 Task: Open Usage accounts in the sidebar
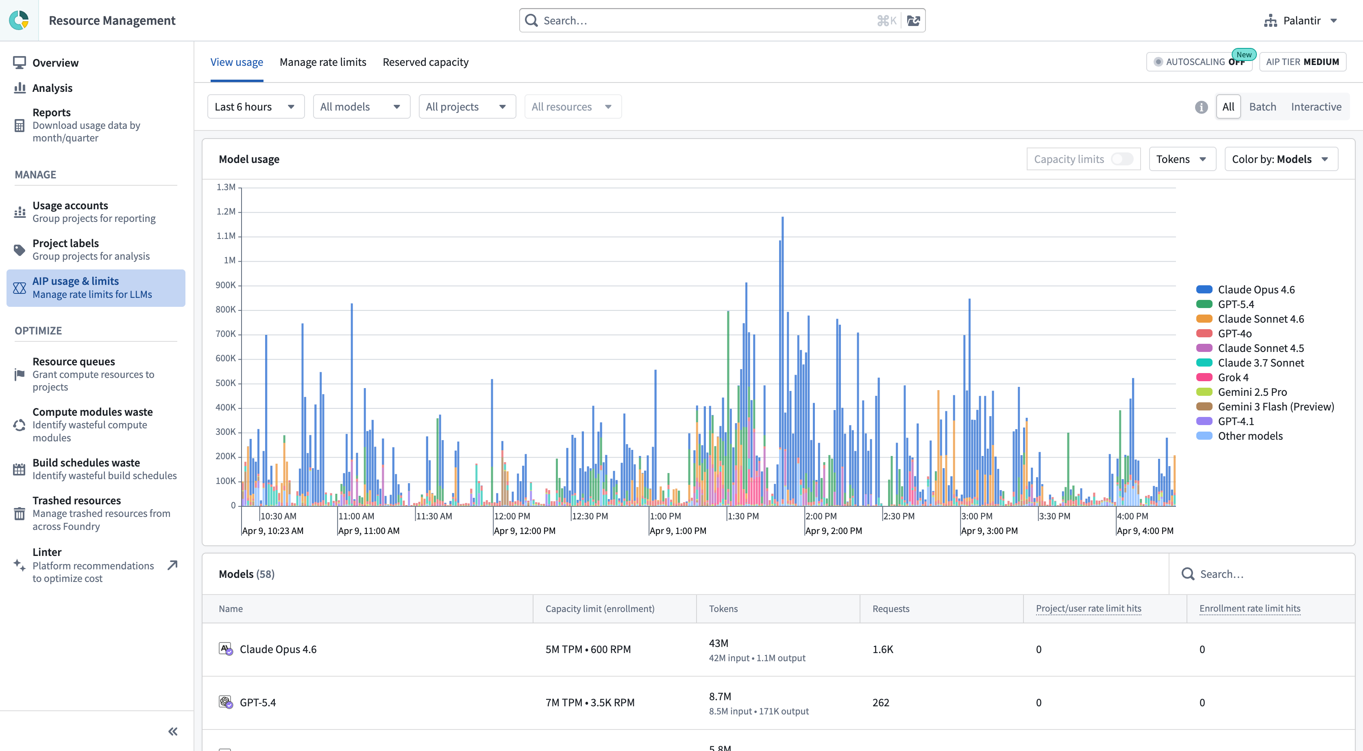[96, 212]
